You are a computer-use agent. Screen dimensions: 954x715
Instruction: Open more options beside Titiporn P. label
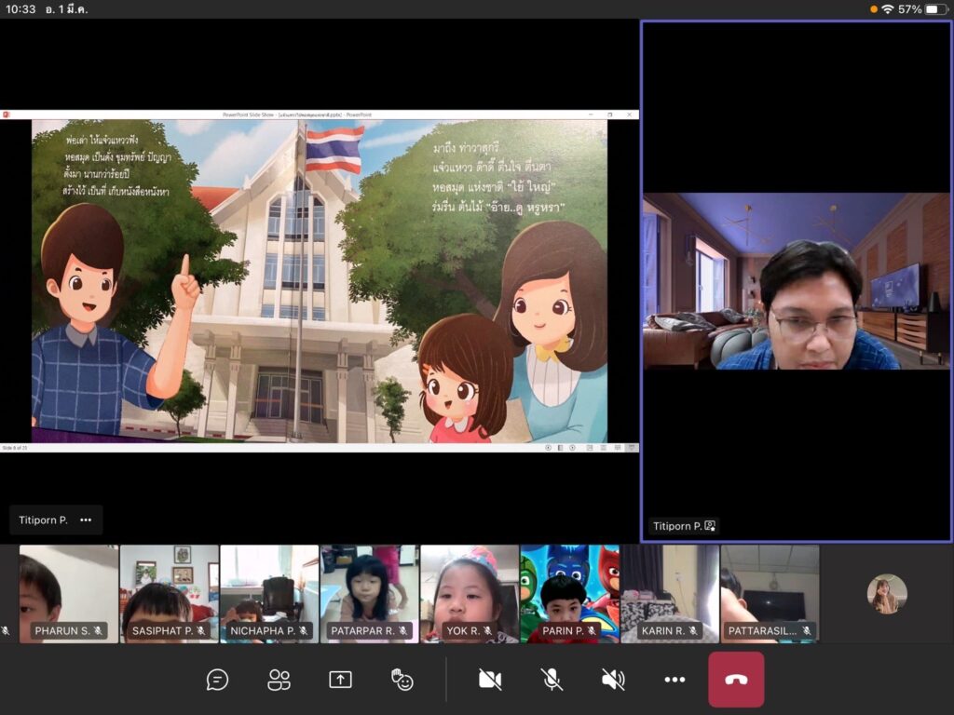[x=86, y=520]
